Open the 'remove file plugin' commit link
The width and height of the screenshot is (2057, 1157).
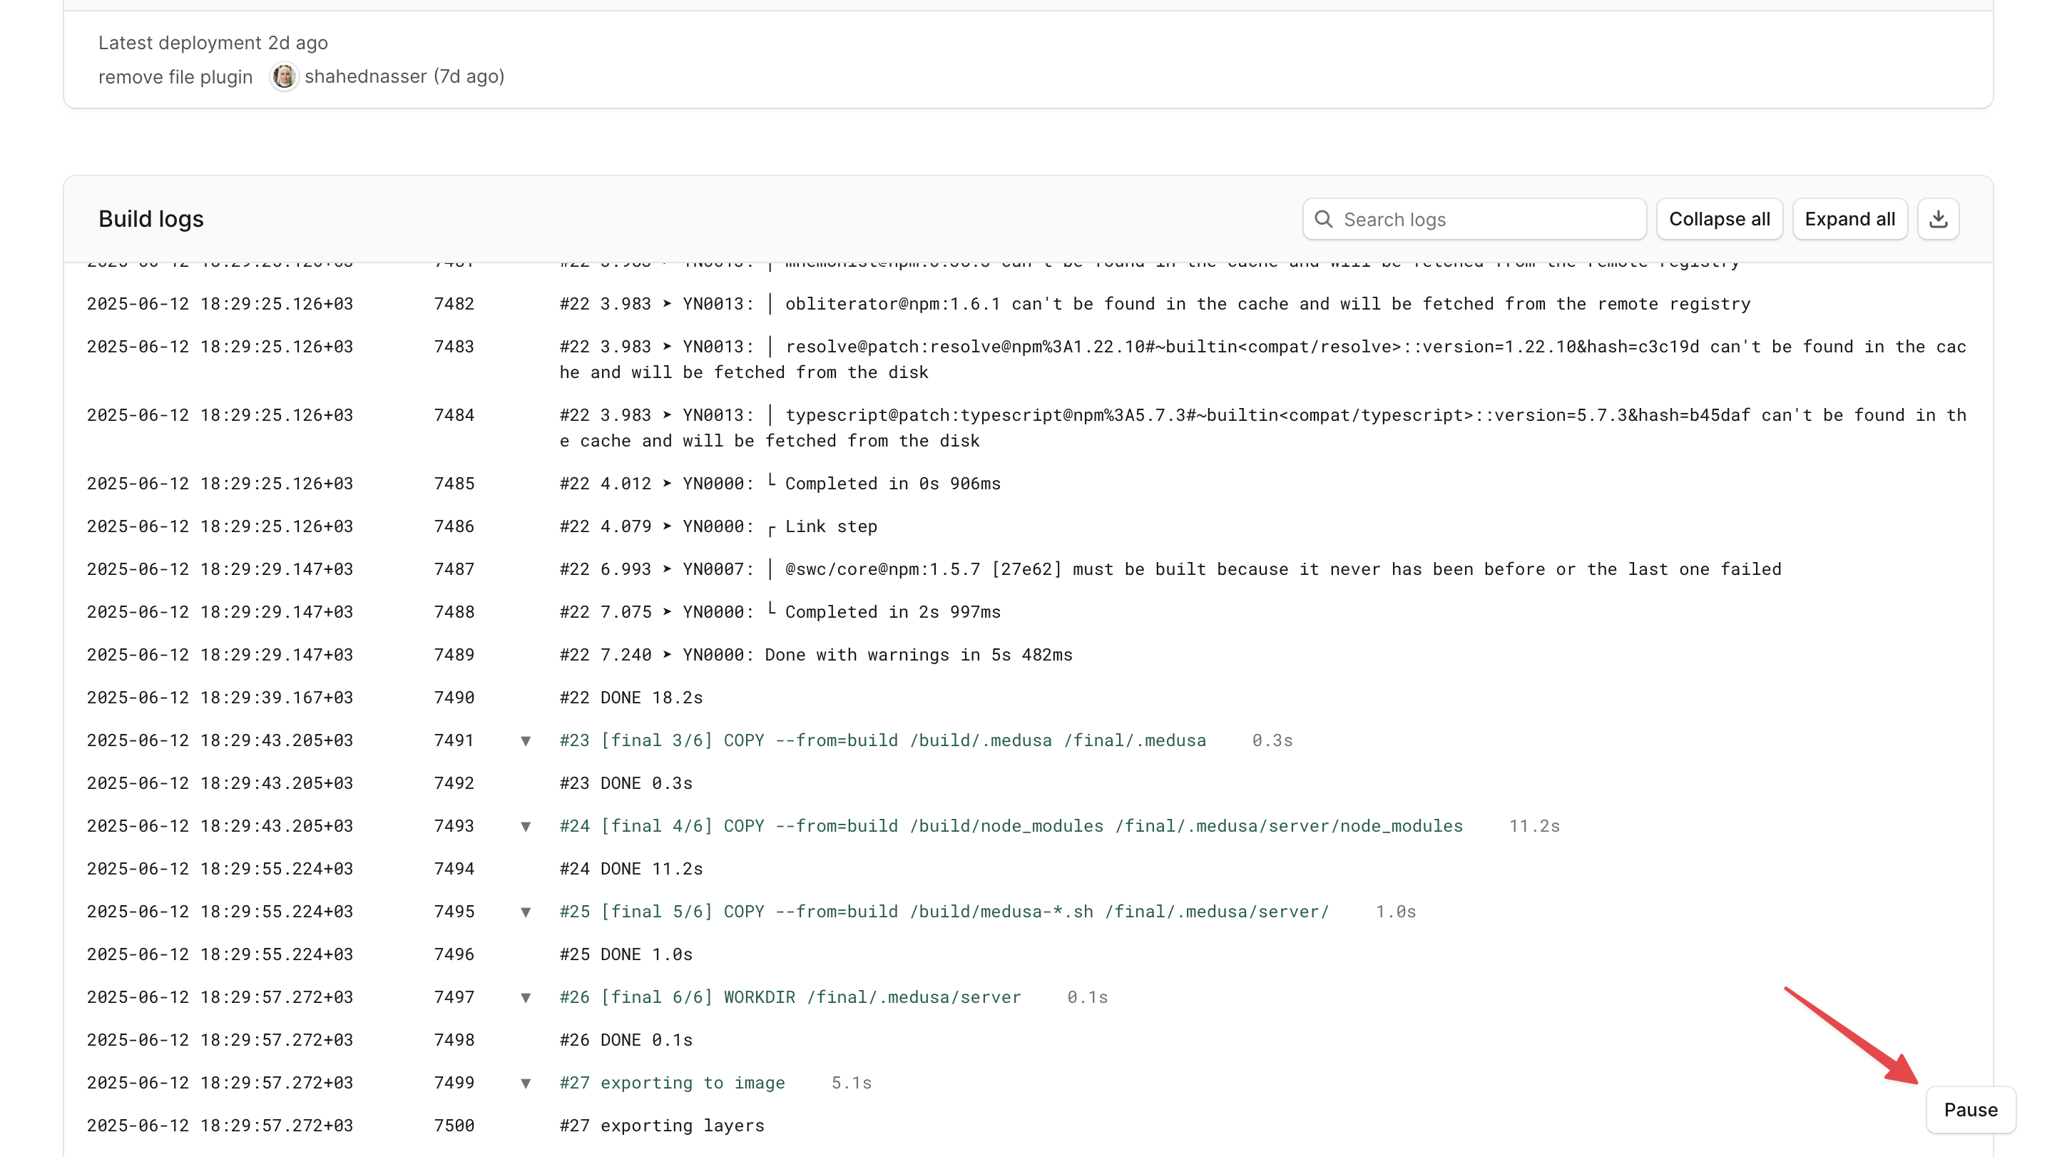coord(175,76)
